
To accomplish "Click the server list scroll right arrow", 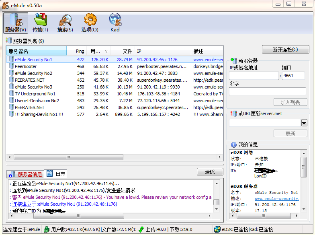I will pos(219,157).
